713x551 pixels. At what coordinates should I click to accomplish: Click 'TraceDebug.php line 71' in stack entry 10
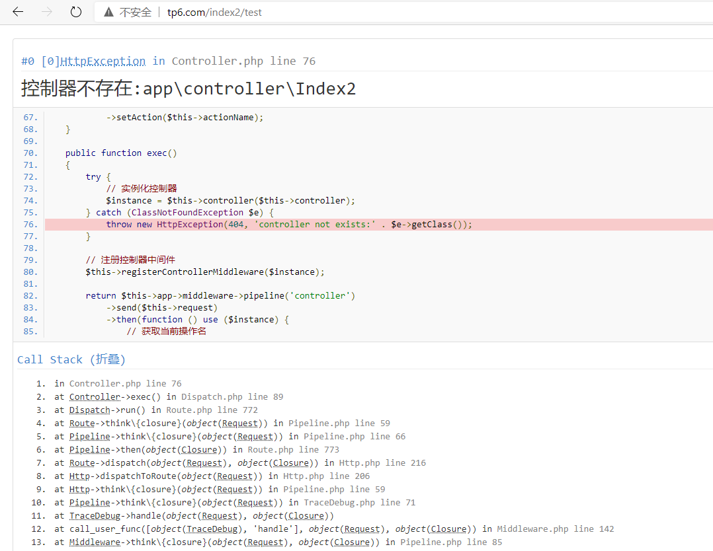(x=360, y=502)
